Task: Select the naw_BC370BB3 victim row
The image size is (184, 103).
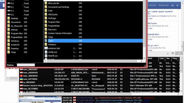Action: pos(99,89)
